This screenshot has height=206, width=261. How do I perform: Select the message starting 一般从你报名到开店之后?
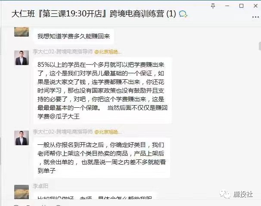(x=102, y=158)
